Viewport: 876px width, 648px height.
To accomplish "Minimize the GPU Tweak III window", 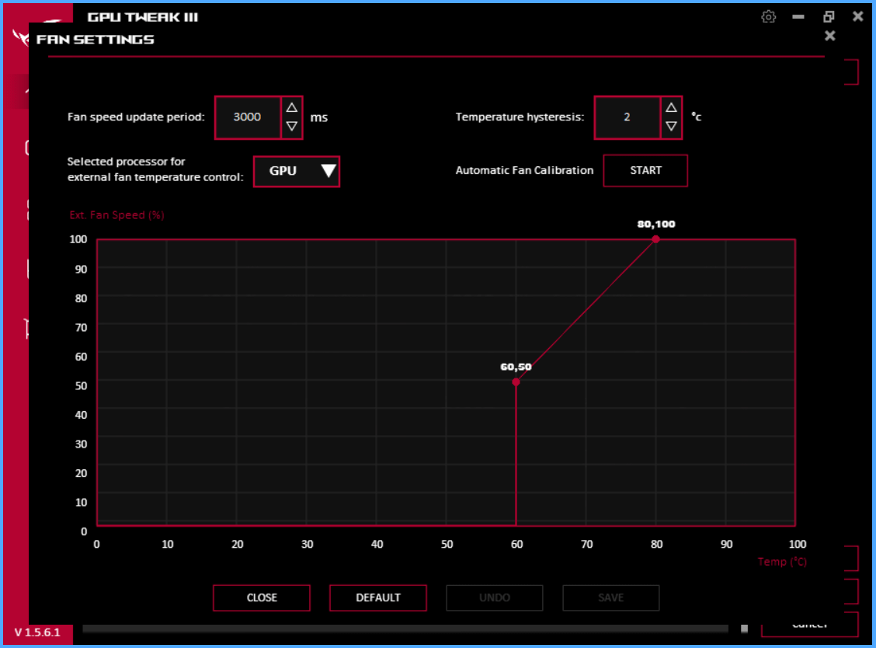I will click(x=798, y=17).
